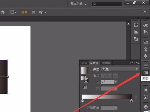The width and height of the screenshot is (150, 112).
Task: Open the Gradient panel flyout menu
Action: click(x=138, y=63)
